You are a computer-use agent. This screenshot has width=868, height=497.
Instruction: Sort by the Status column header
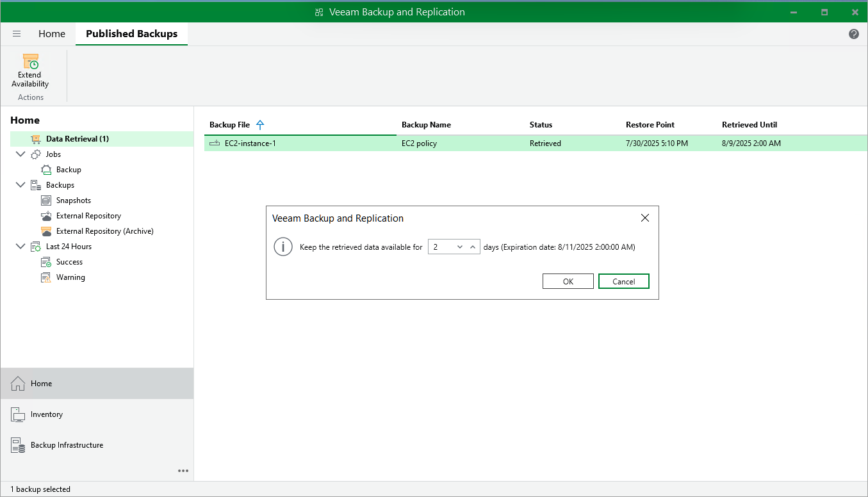coord(541,125)
